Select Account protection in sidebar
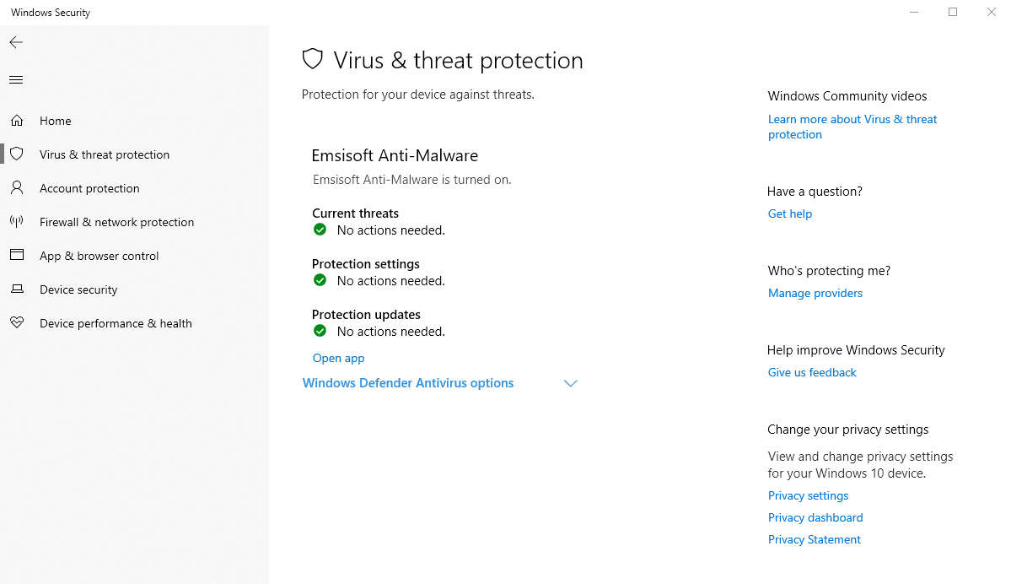Image resolution: width=1011 pixels, height=584 pixels. [89, 188]
